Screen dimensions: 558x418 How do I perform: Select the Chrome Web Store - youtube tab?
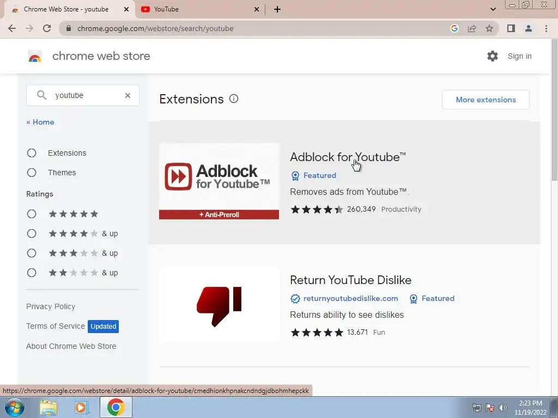tap(70, 10)
